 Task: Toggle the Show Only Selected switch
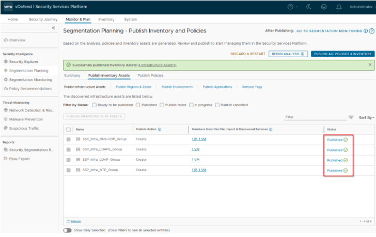pos(67,230)
